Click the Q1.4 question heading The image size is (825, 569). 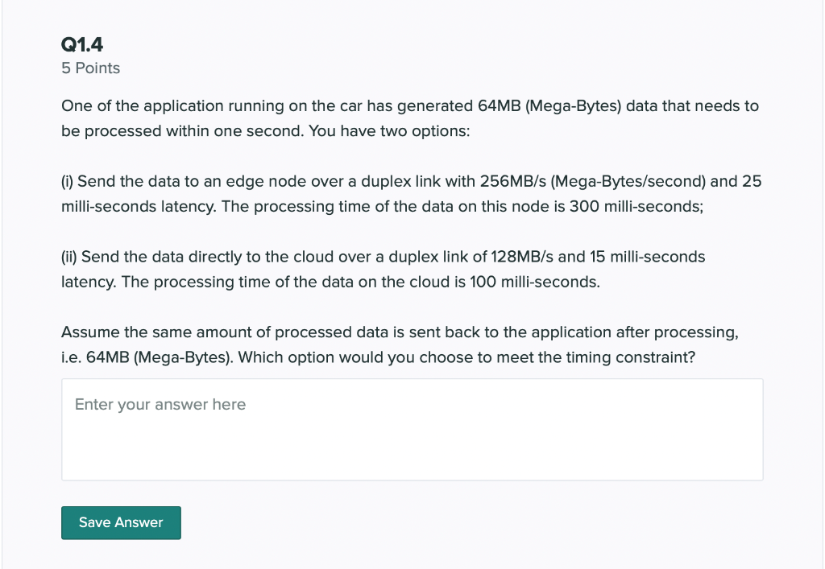82,44
